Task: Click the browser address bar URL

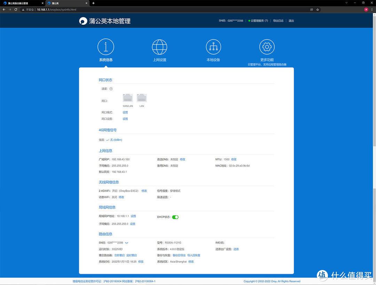Action: 56,10
